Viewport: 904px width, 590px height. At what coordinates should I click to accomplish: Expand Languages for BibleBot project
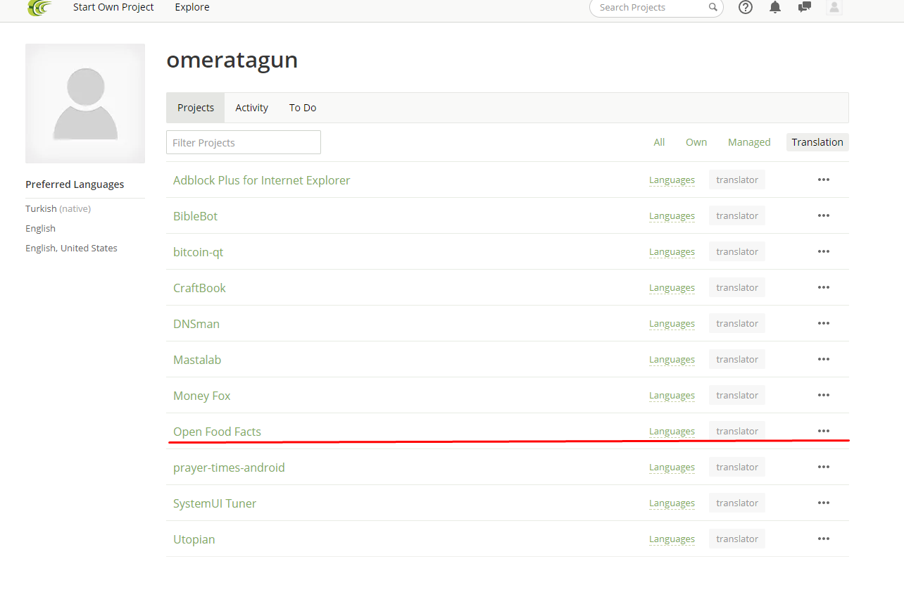point(672,216)
